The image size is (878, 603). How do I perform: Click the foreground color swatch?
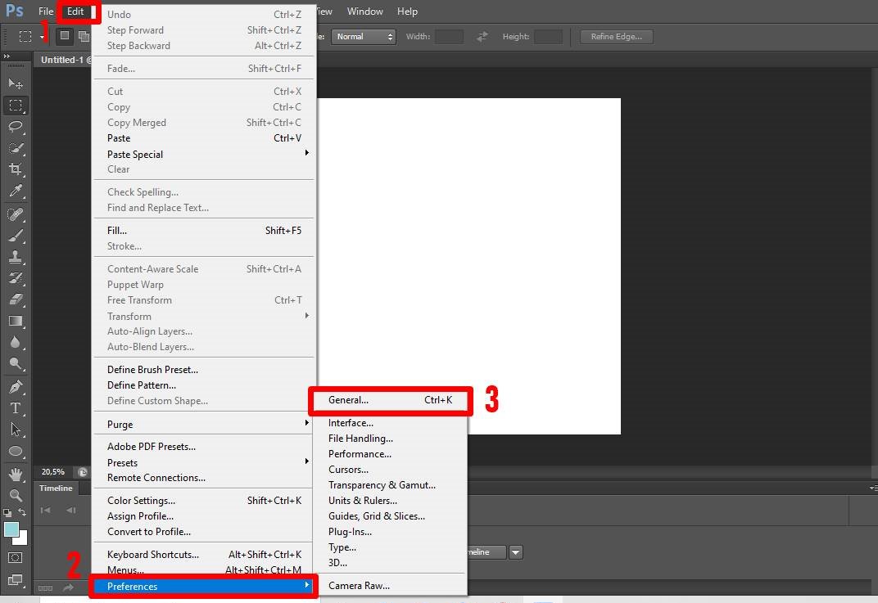coord(11,529)
